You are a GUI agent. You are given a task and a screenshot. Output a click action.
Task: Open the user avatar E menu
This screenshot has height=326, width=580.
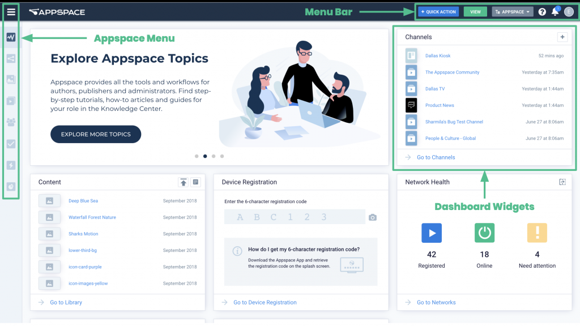(x=569, y=12)
